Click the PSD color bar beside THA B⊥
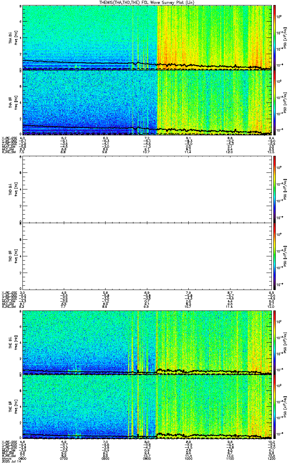 (275, 38)
